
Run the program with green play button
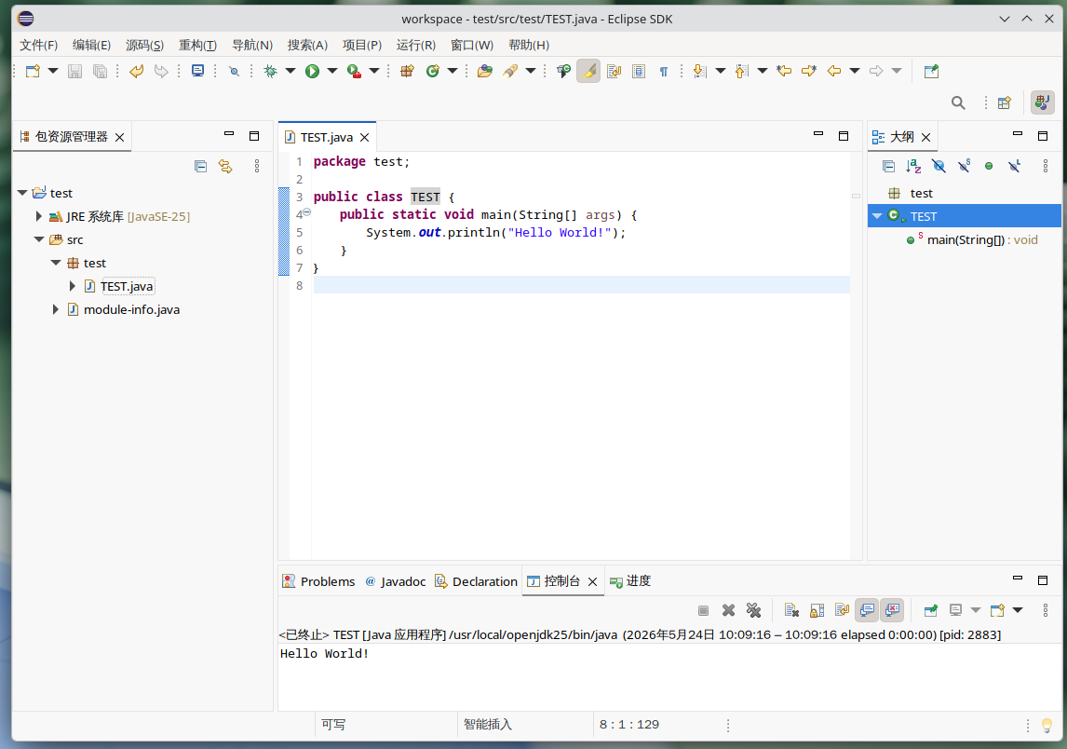click(312, 71)
